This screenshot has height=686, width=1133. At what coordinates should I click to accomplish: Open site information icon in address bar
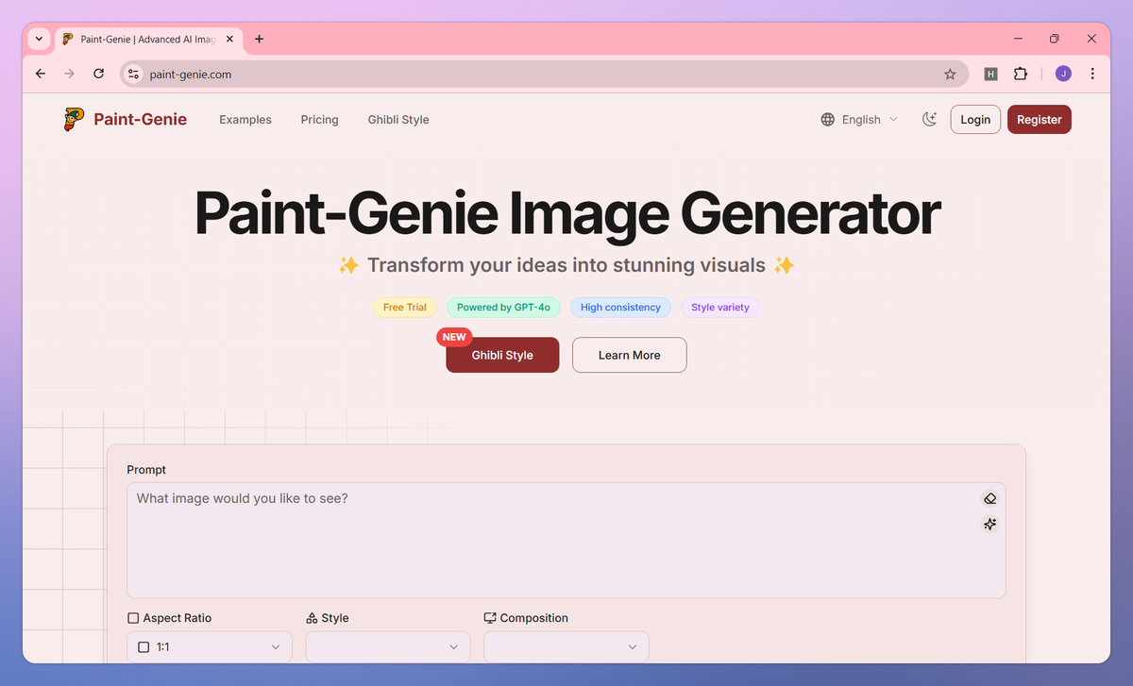(x=133, y=74)
